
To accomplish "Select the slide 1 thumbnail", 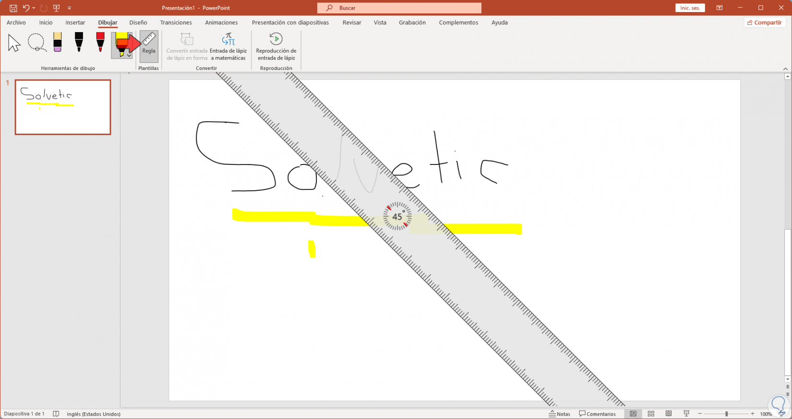I will tap(63, 107).
